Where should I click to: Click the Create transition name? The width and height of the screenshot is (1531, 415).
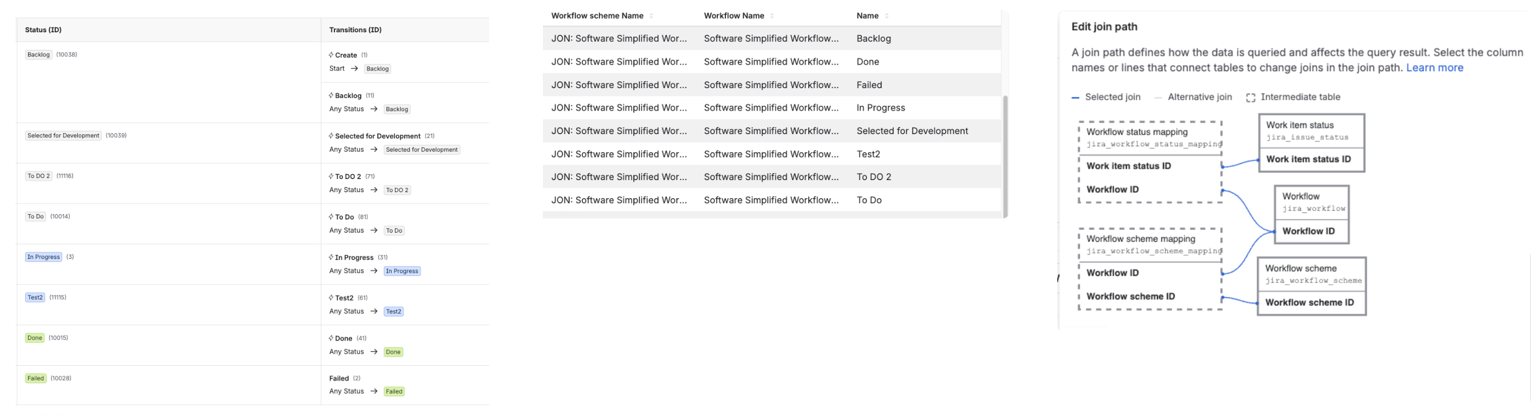click(x=346, y=55)
